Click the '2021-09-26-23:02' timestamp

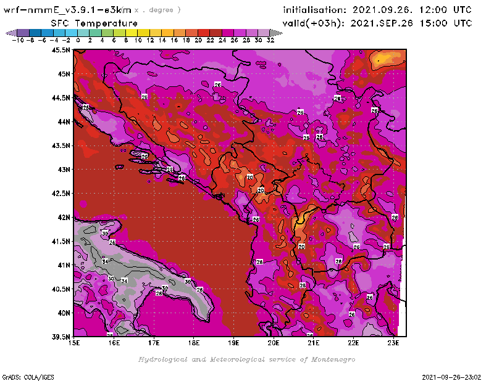451,377
